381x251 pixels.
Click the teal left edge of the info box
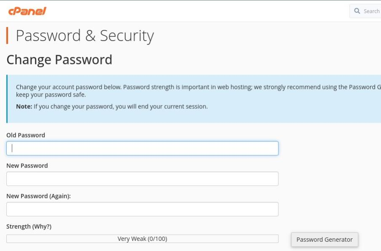tap(7, 99)
